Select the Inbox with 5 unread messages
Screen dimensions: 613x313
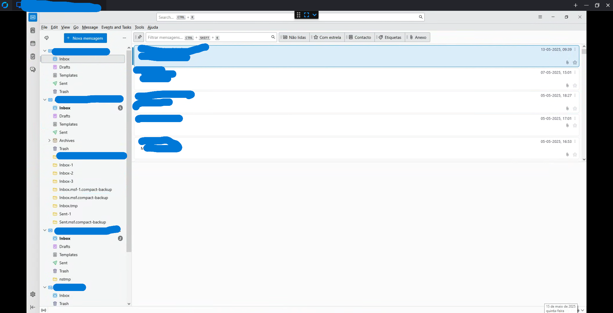[x=83, y=108]
